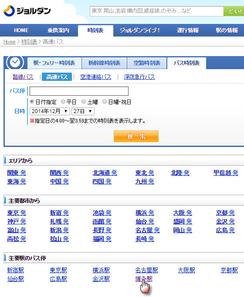Open the 乗換案内 navigation tab
This screenshot has height=297, width=244.
(x=58, y=30)
